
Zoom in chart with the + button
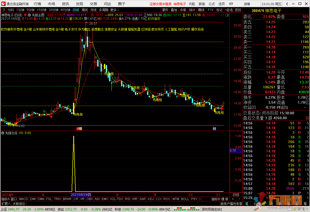pyautogui.click(x=233, y=199)
